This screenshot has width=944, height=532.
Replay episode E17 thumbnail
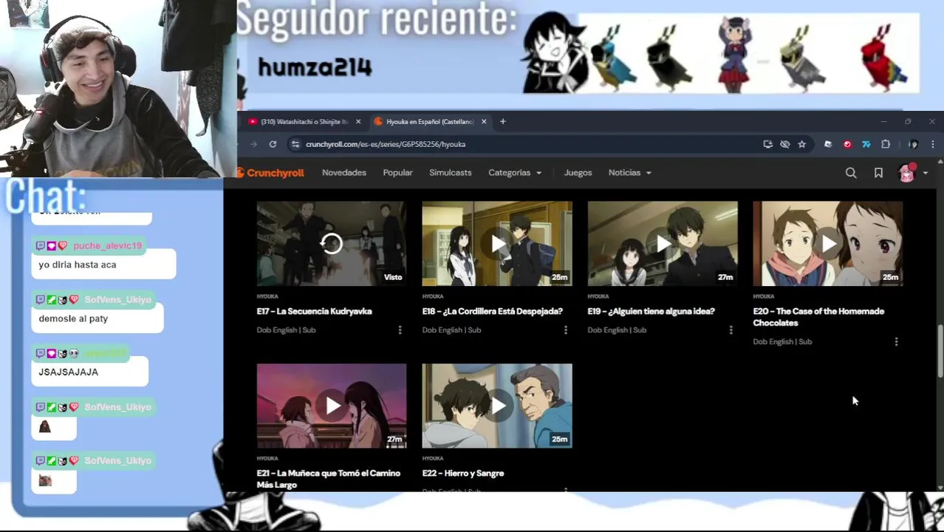[332, 243]
